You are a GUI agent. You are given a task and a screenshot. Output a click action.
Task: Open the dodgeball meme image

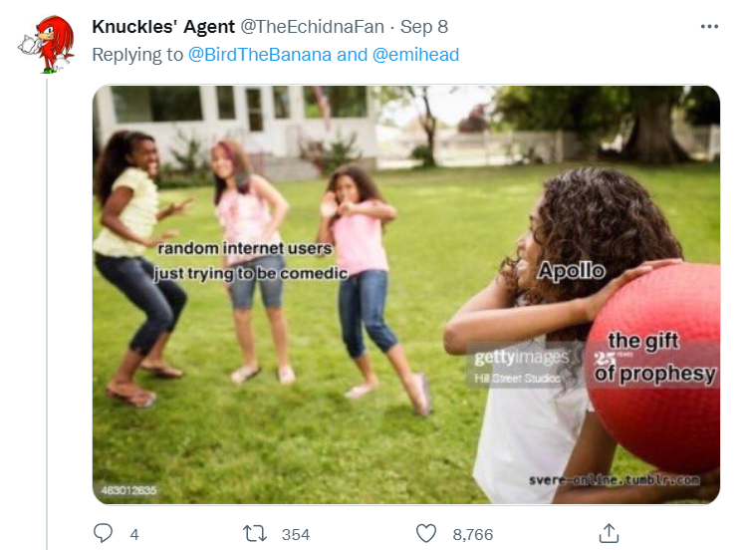click(406, 294)
